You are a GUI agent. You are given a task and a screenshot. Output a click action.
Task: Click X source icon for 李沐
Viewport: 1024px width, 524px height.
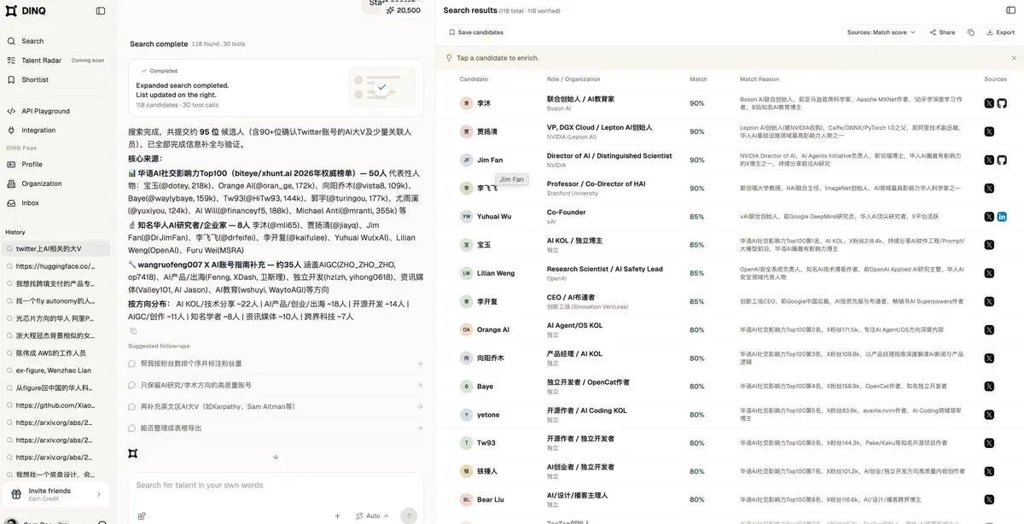click(x=989, y=103)
